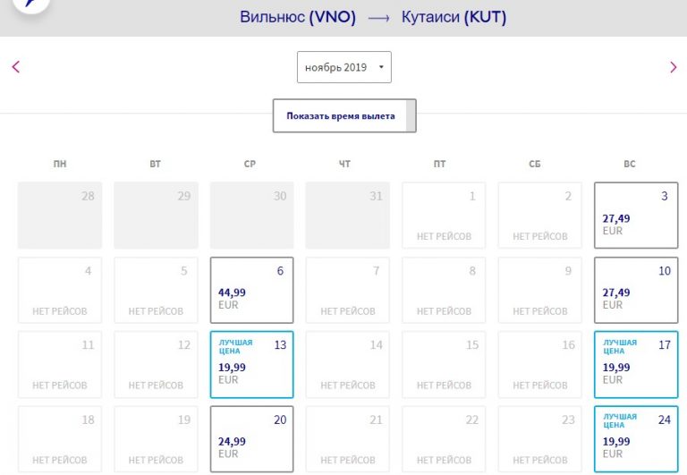Select November 10 flight for 27,49 EUR
Screen dimensions: 687x475
tap(636, 290)
